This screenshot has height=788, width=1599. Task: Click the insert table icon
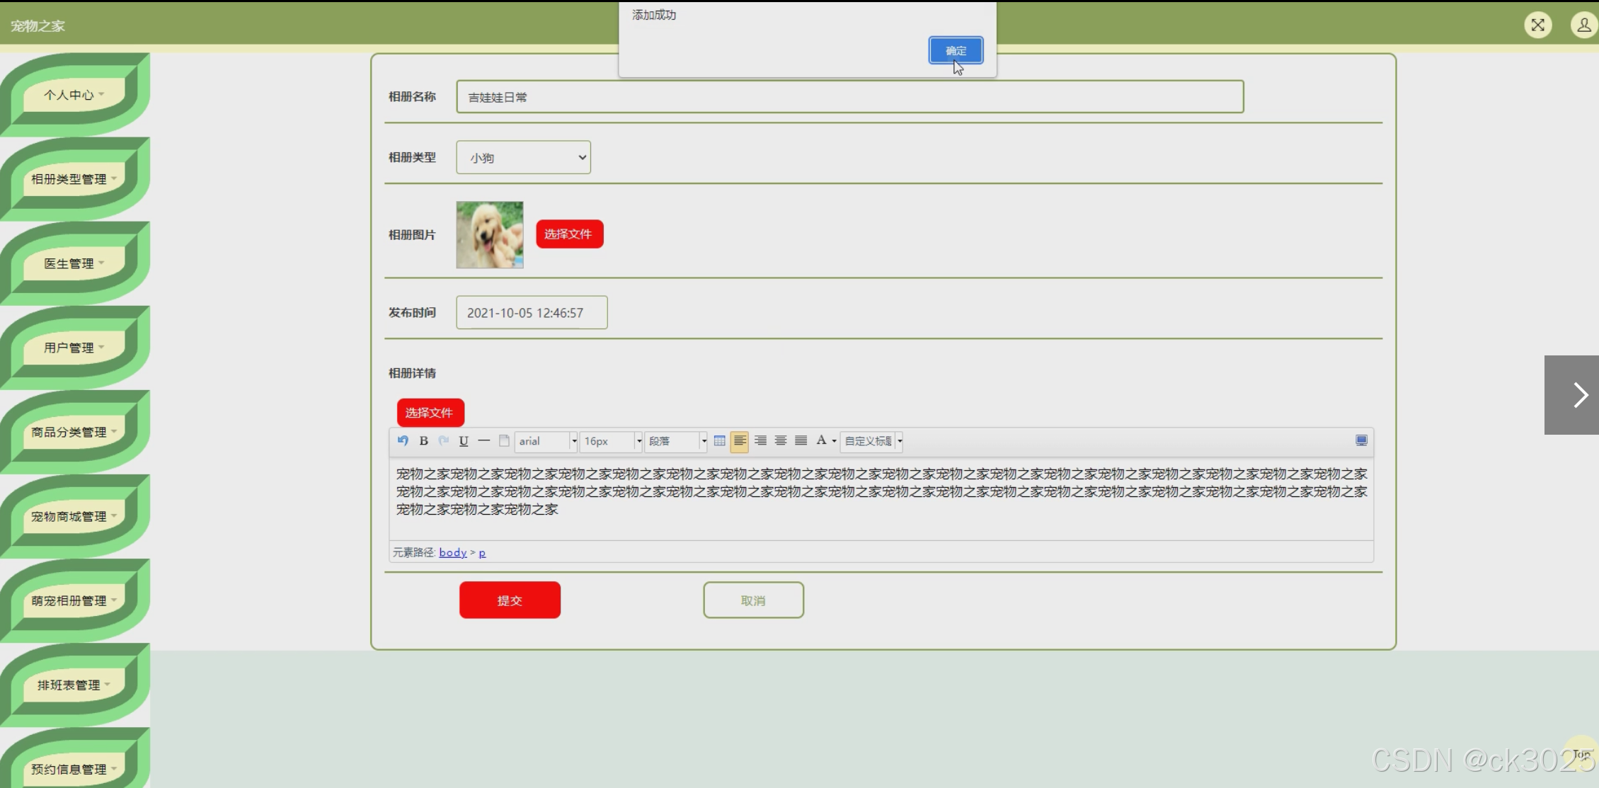click(x=719, y=440)
